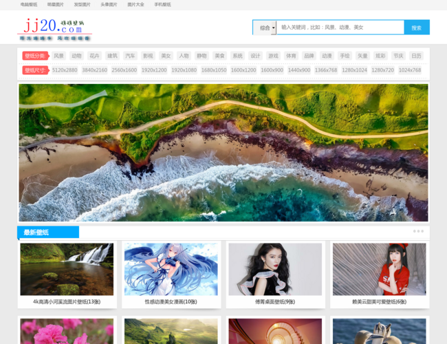Filter wallpapers by 1280x1024 size
The image size is (447, 344).
[354, 70]
